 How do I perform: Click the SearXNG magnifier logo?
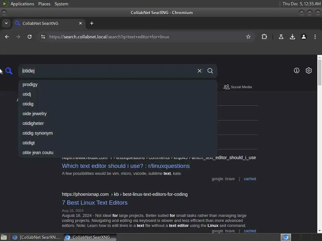coord(9,71)
